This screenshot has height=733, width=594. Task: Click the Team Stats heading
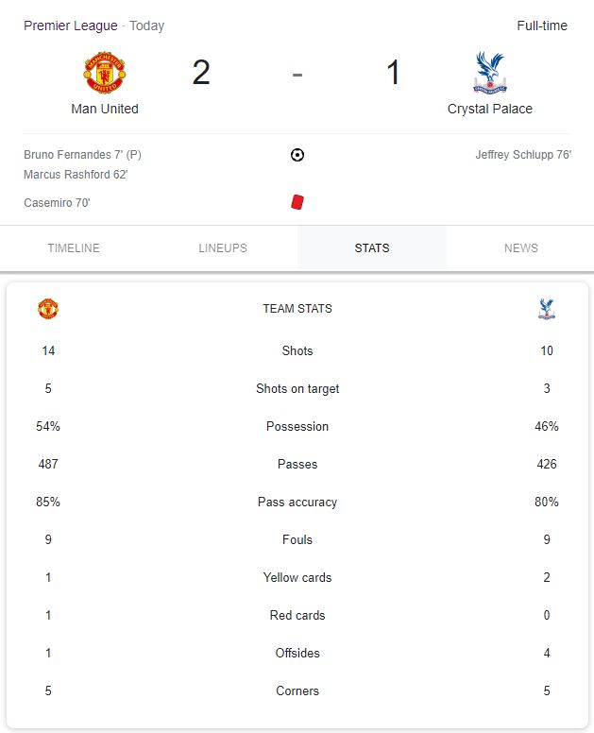[297, 309]
